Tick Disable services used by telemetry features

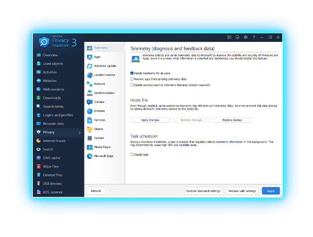[x=131, y=85]
